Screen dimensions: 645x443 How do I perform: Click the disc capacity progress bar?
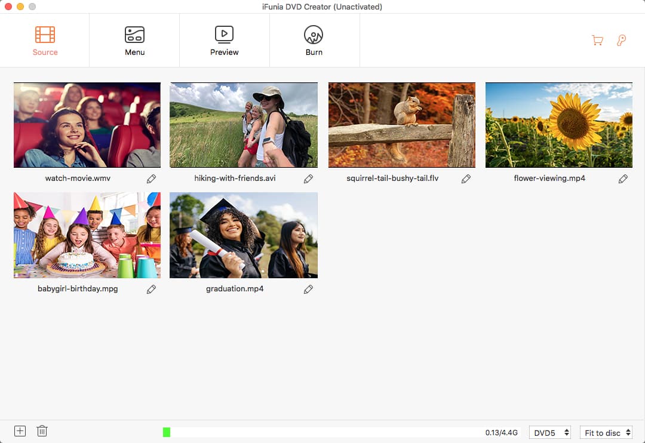click(322, 432)
